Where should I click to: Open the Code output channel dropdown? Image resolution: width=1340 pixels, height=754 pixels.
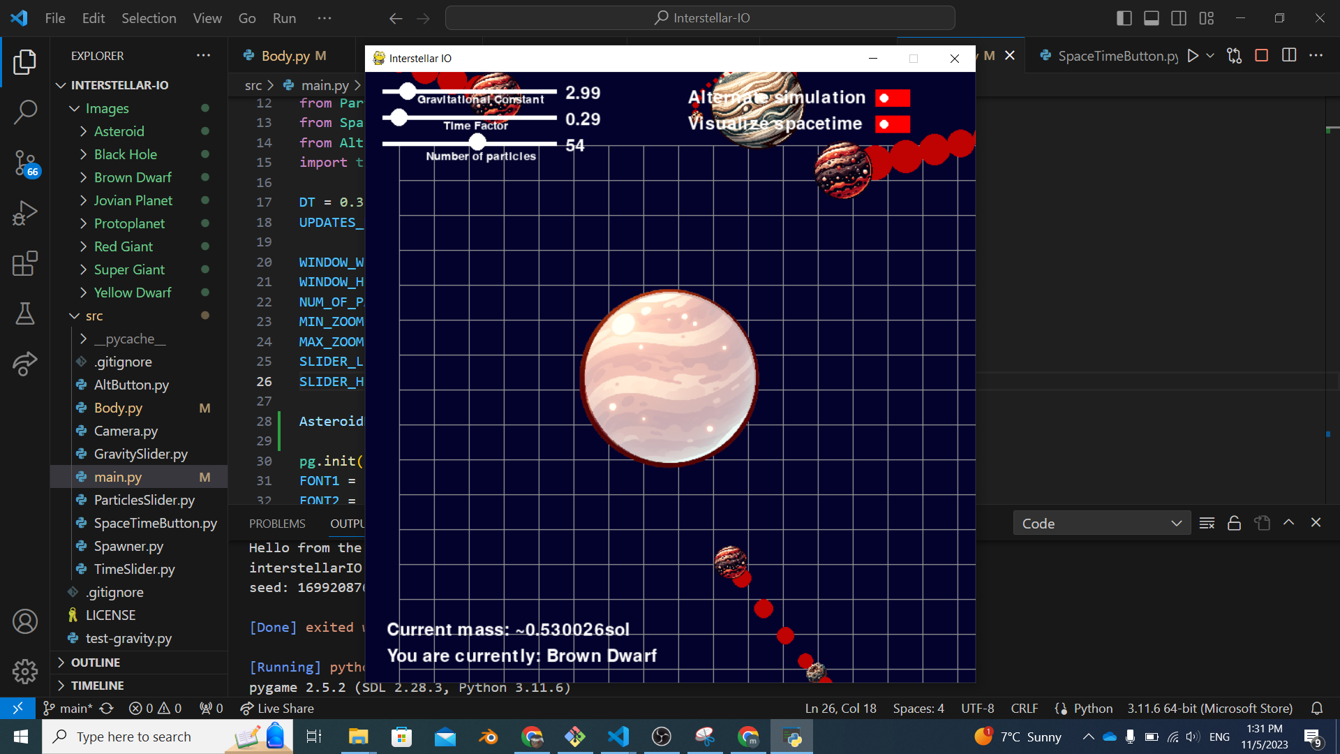pyautogui.click(x=1101, y=523)
